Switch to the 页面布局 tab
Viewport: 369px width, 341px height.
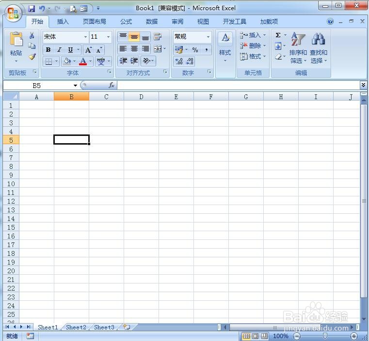click(x=94, y=22)
